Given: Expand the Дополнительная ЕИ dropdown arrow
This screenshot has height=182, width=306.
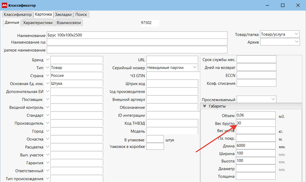Looking at the screenshot, I should click(47, 91).
